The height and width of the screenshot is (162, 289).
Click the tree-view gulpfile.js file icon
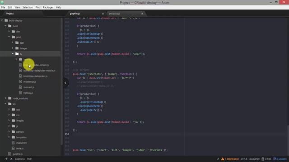pyautogui.click(x=9, y=154)
